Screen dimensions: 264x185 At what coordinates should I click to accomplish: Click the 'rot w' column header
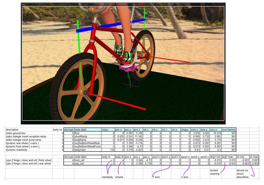click(x=176, y=130)
